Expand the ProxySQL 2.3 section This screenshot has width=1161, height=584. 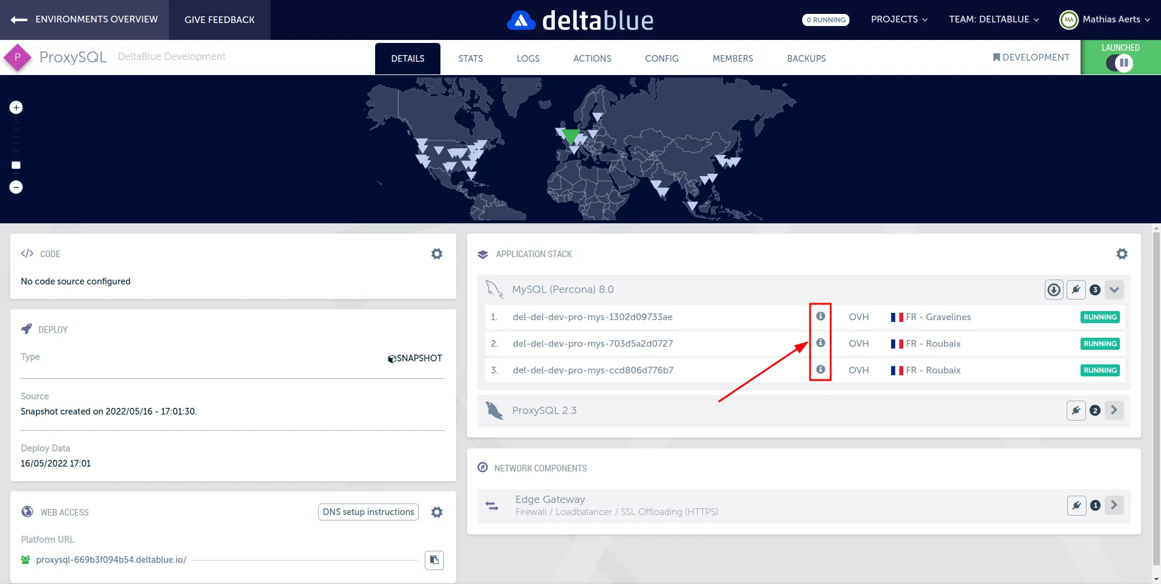click(1114, 410)
